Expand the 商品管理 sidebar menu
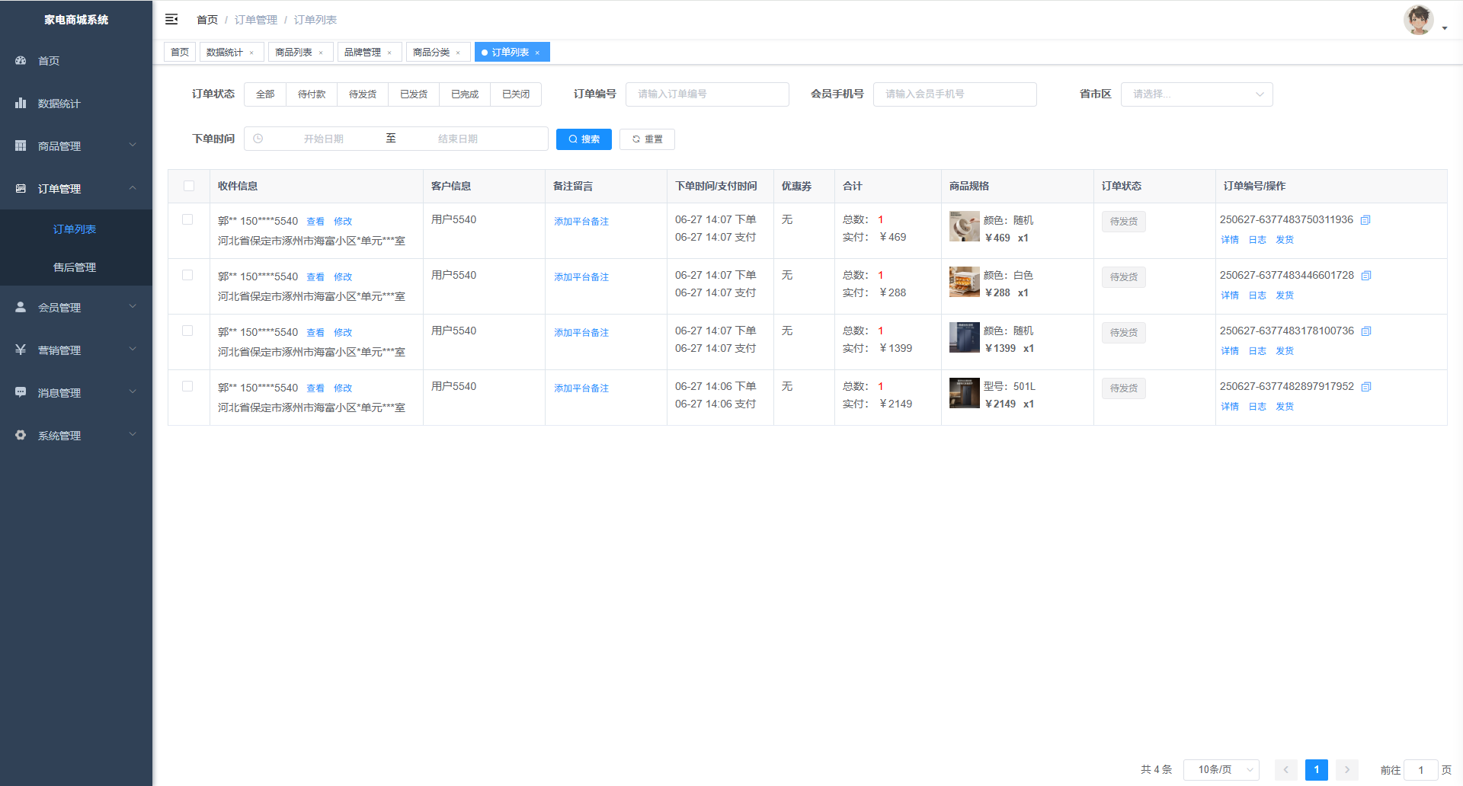This screenshot has height=786, width=1463. point(76,145)
